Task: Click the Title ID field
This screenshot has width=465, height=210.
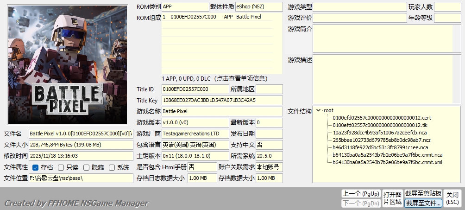Action: pos(195,89)
